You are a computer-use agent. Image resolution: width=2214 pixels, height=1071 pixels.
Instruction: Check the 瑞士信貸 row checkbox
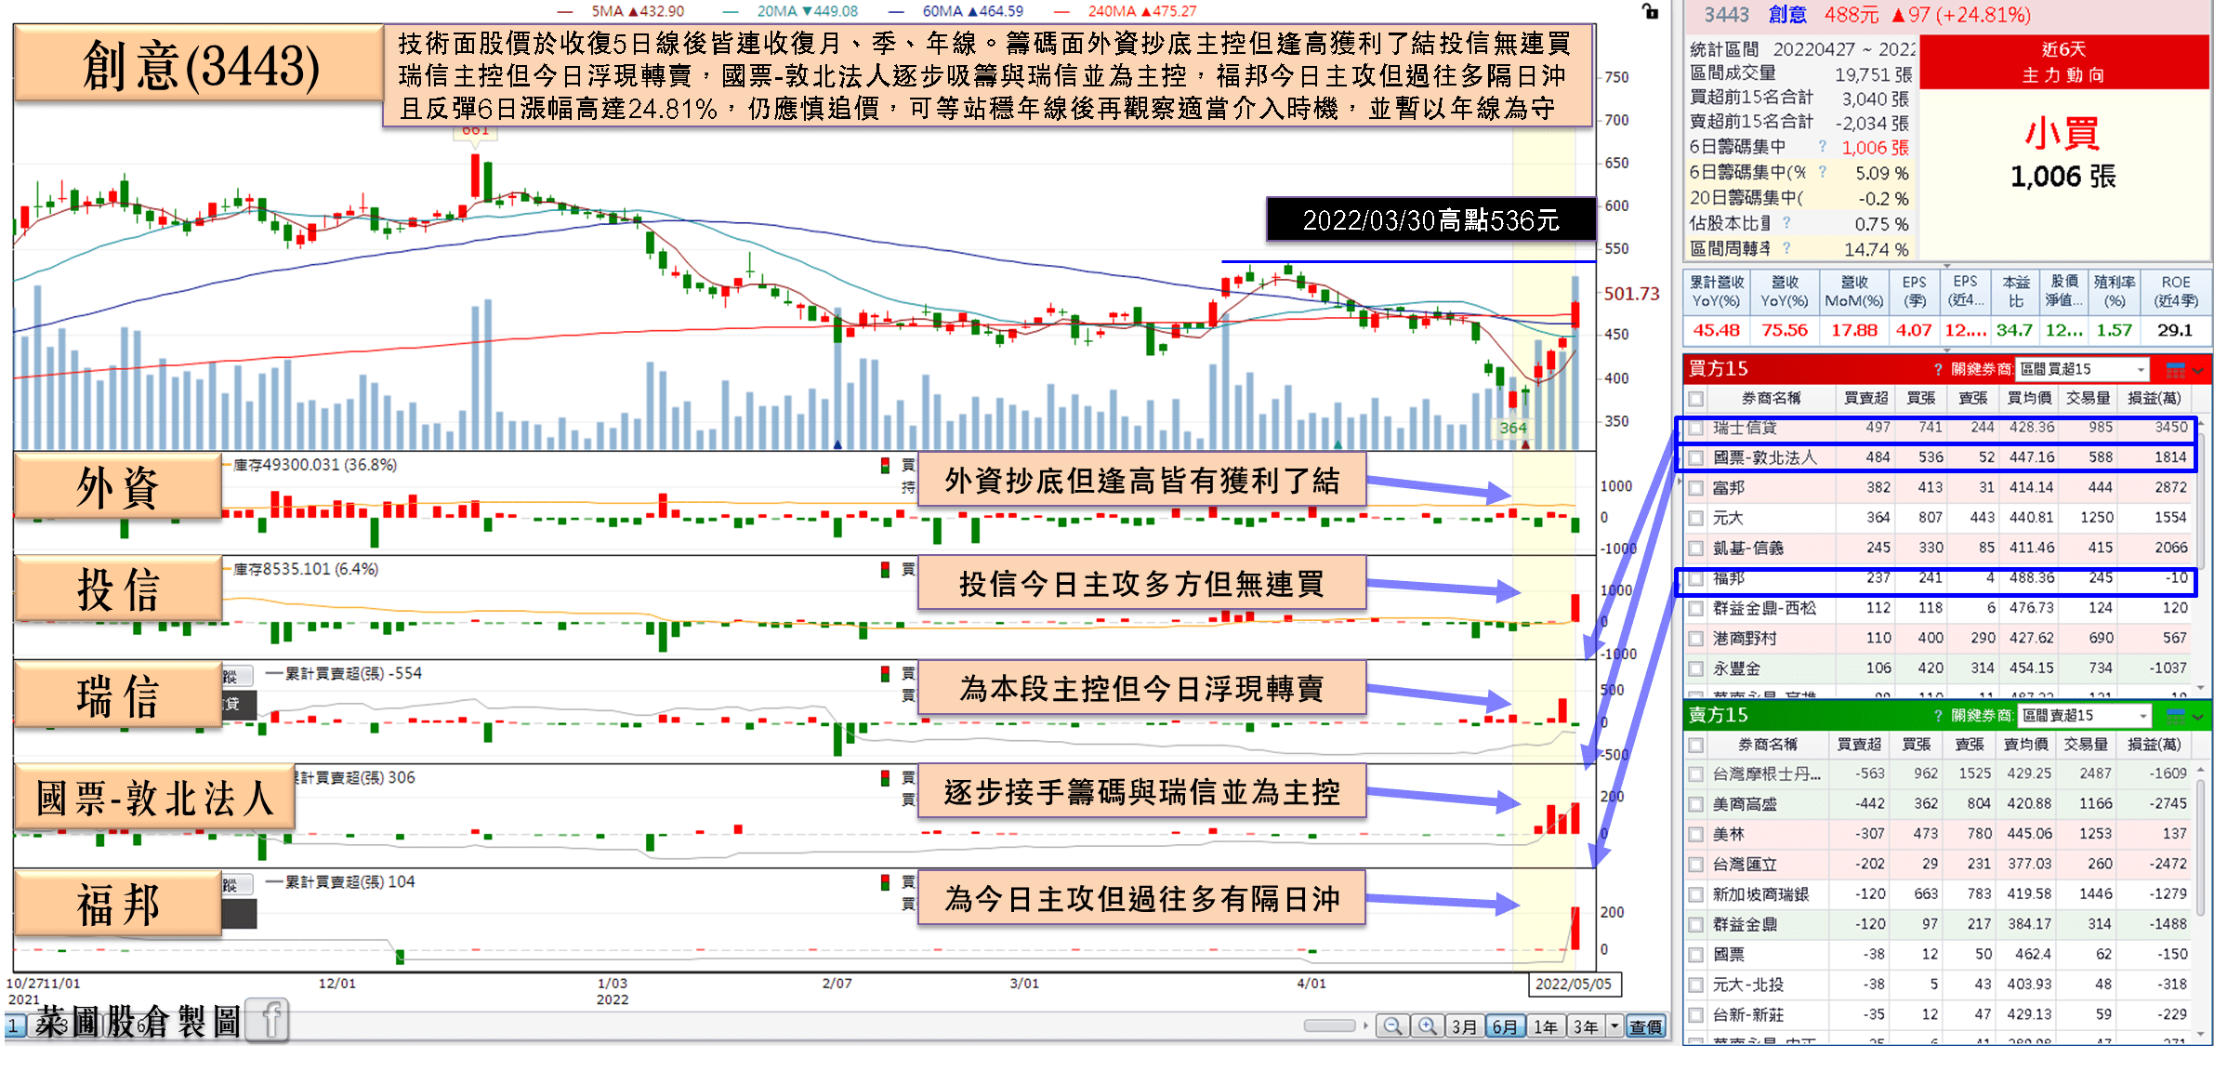(1696, 428)
